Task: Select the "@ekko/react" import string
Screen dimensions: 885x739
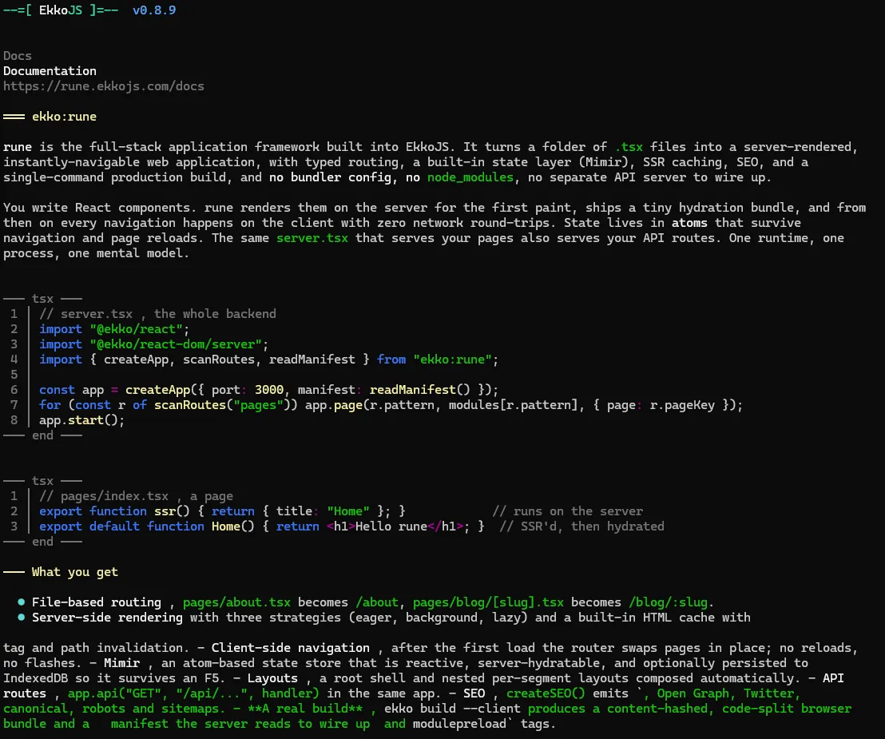Action: pos(136,329)
